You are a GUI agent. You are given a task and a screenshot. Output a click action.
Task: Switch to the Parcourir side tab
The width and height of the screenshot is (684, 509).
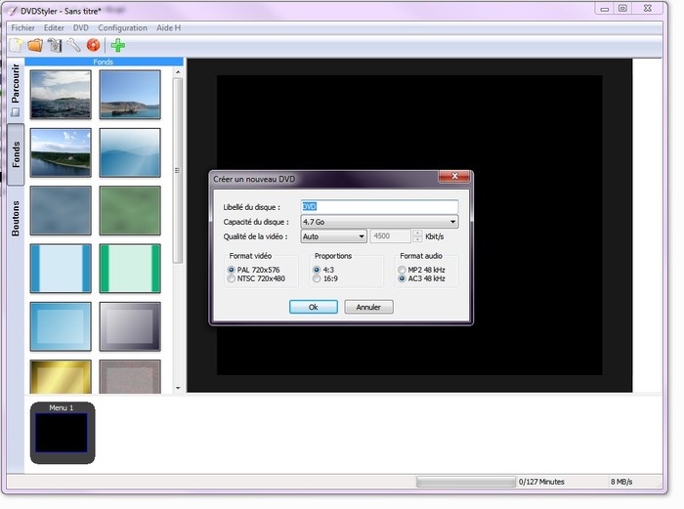coord(16,90)
